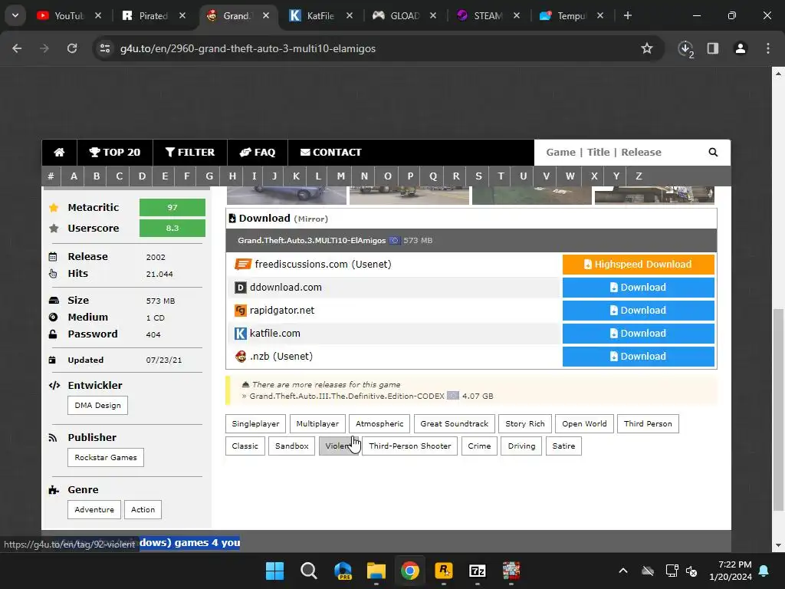Switch to the YouTube tab
This screenshot has height=589, width=785.
(x=68, y=15)
